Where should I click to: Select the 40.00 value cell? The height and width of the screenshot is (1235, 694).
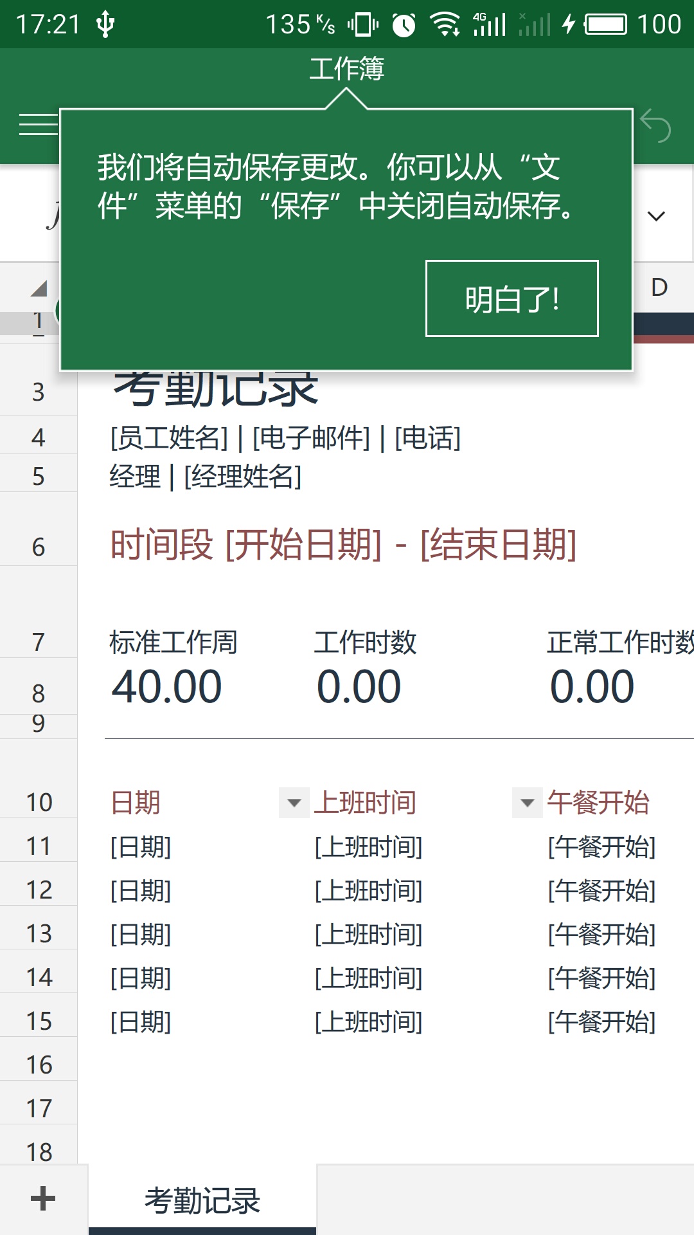(167, 686)
